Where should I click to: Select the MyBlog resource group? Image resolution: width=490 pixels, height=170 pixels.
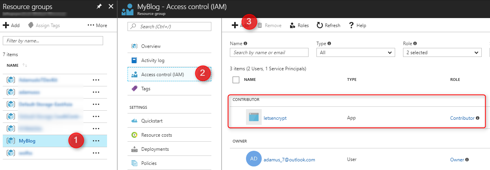pos(27,141)
